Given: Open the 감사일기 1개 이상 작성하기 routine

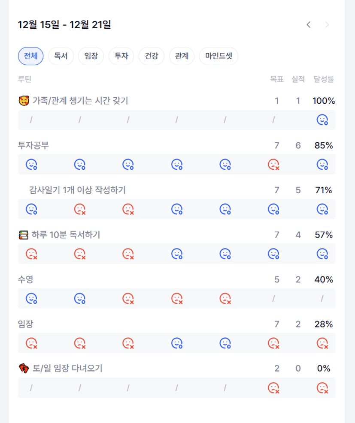Looking at the screenshot, I should coord(77,190).
